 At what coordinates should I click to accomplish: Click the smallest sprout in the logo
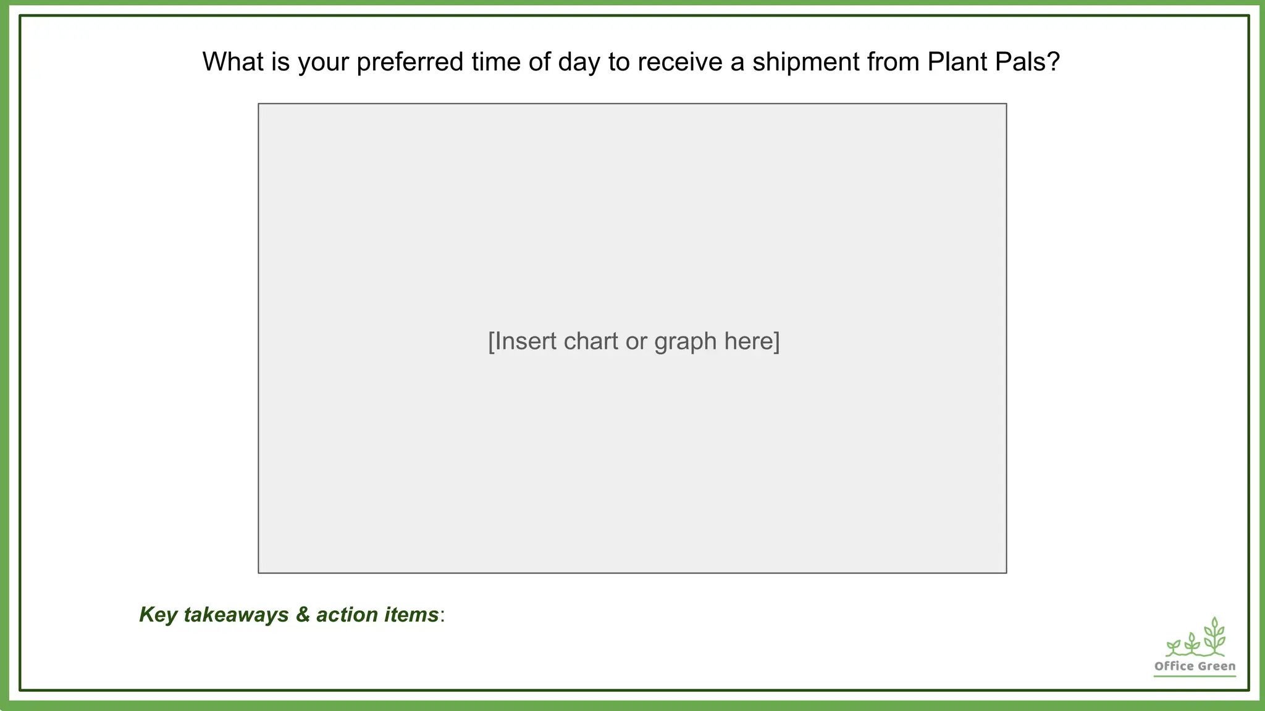1173,648
